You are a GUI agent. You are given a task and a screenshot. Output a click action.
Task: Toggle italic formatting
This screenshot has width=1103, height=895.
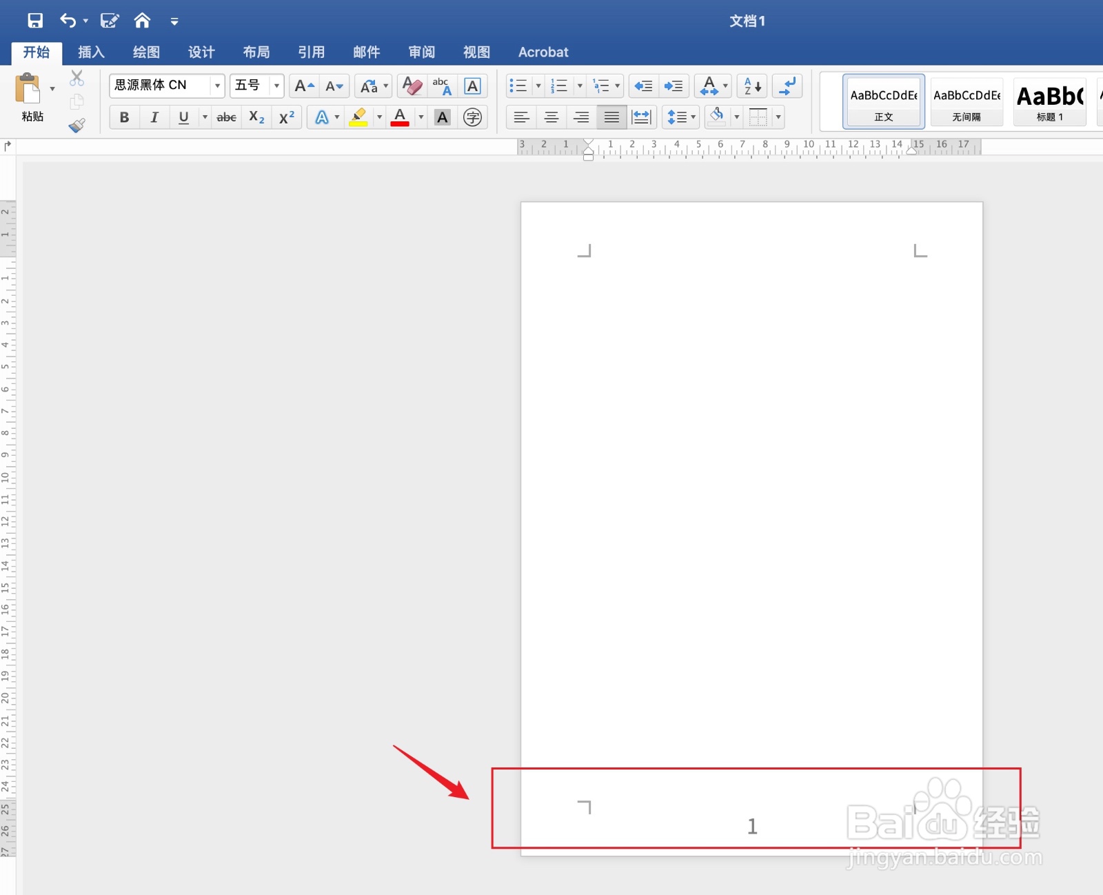click(154, 117)
